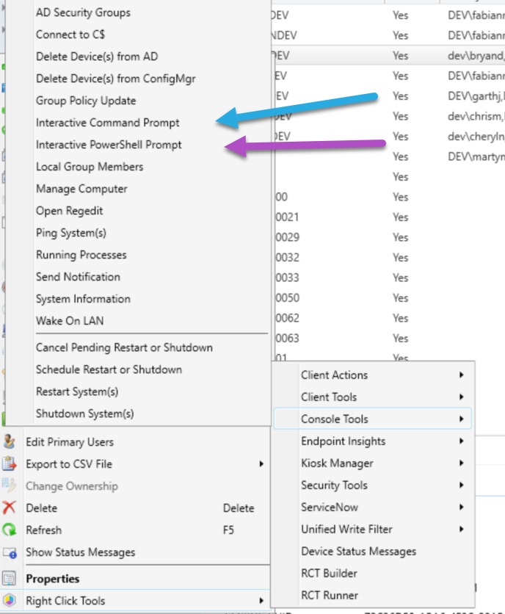The width and height of the screenshot is (505, 614).
Task: Click the green Refresh icon
Action: 10,530
